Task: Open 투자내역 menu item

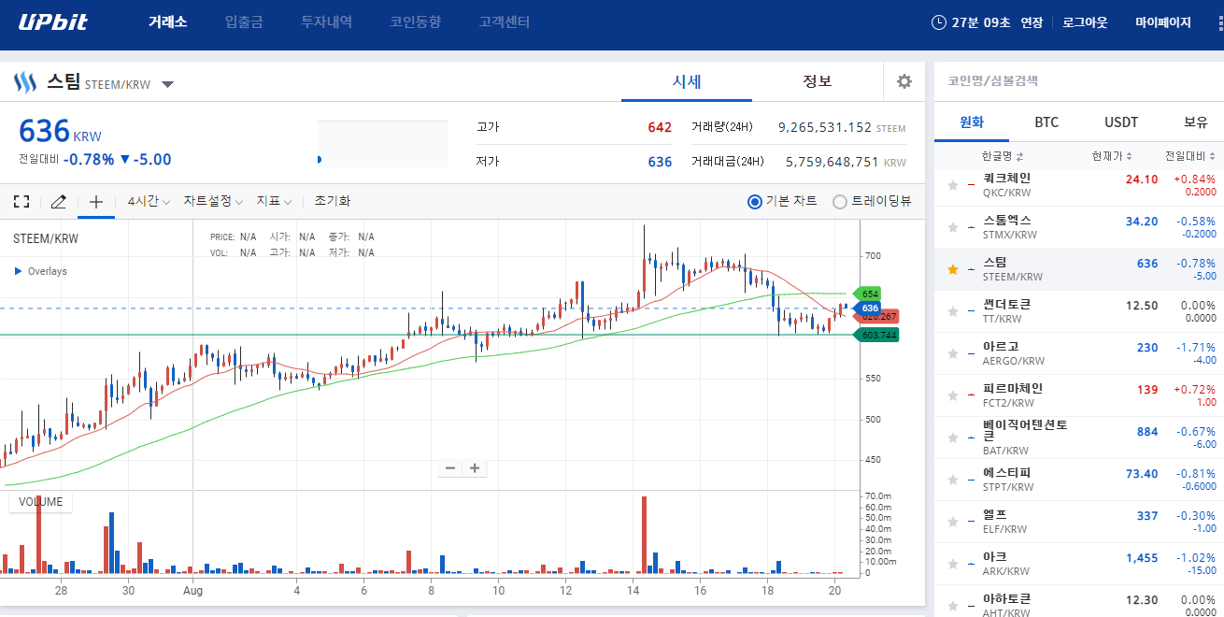Action: 326,22
